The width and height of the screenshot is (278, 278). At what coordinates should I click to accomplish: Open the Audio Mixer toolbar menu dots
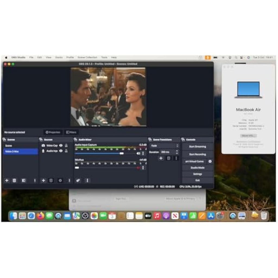pyautogui.click(x=87, y=181)
